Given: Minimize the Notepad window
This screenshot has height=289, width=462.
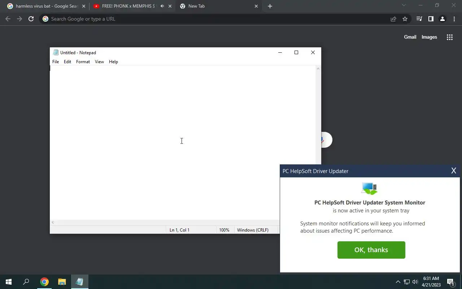Looking at the screenshot, I should [x=280, y=52].
